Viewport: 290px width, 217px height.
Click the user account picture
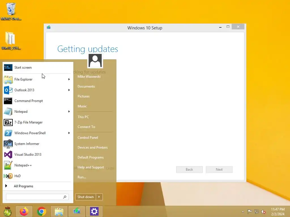(95, 61)
